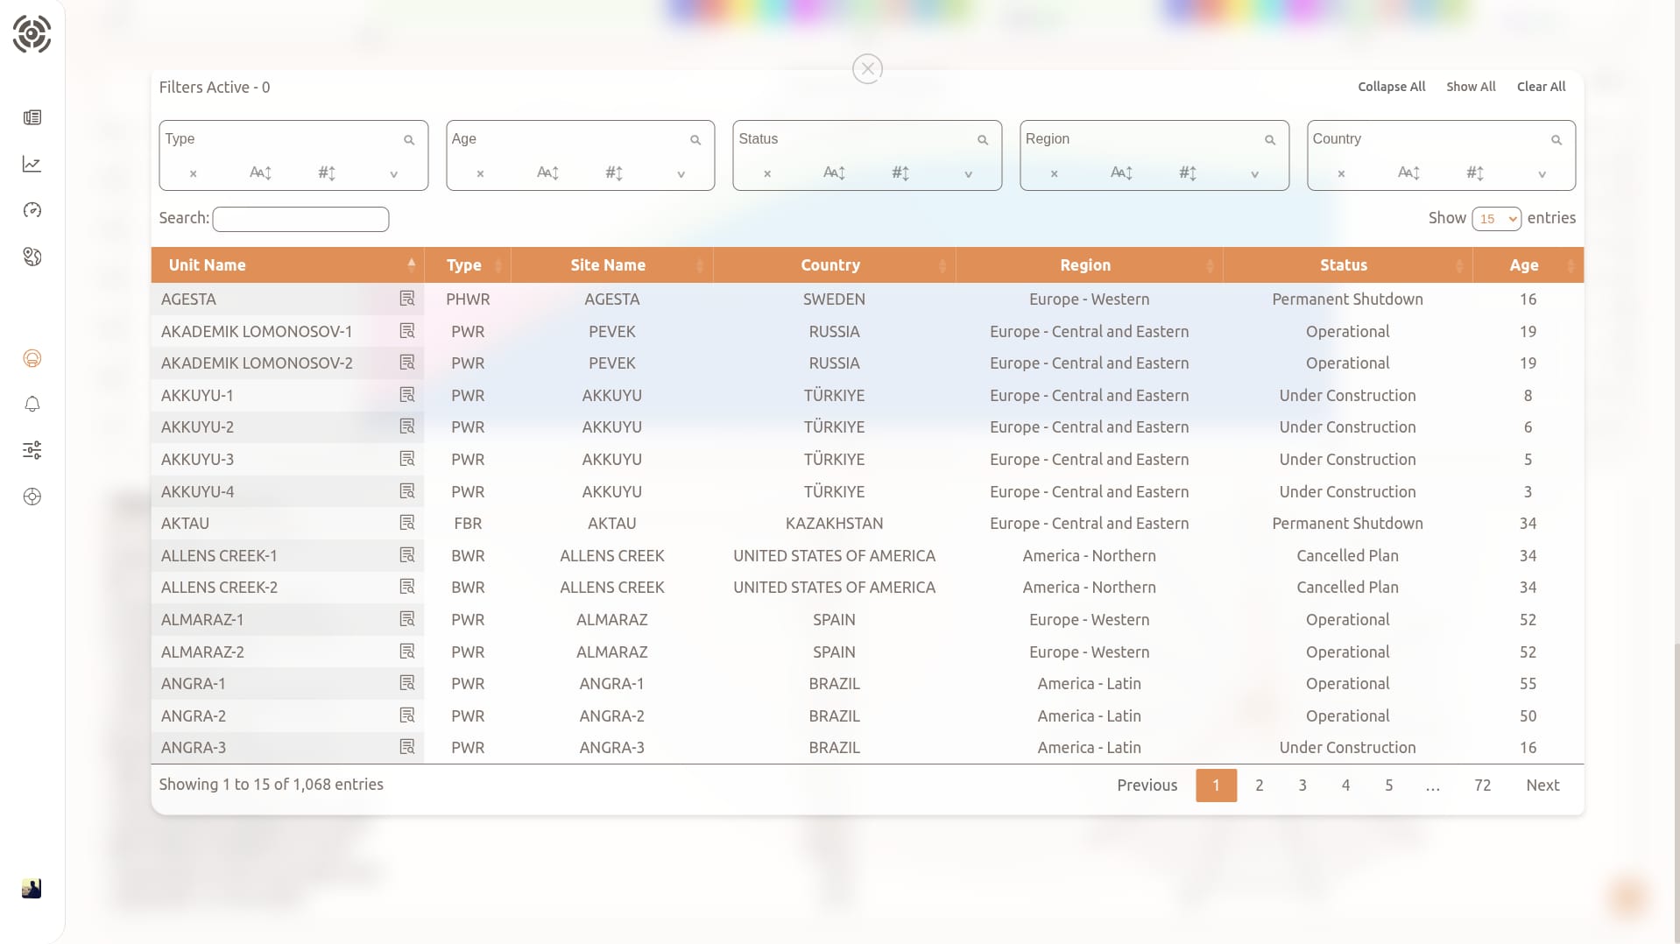1680x944 pixels.
Task: Clear the Type filter selection
Action: click(x=194, y=174)
